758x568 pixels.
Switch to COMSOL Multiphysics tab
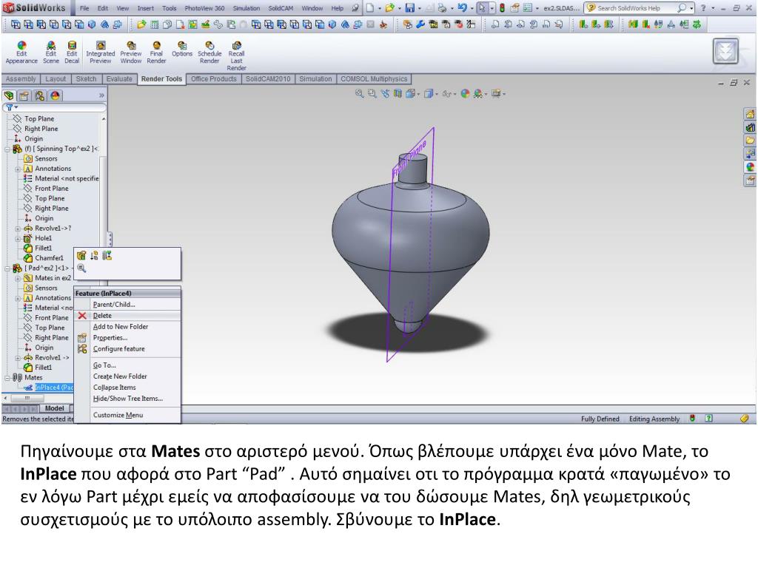click(x=374, y=78)
